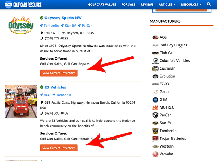Screen dimensions: 217x161
Task: Select Star EV brand tag under Odyssey Sports
Action: [68, 26]
